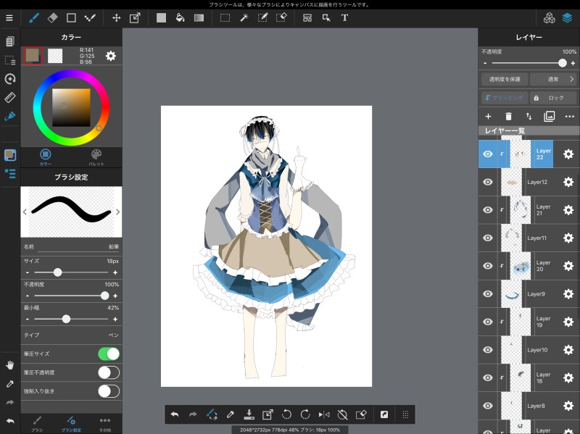Select the Transform tool in top toolbar
Screen dimensions: 580x434
[x=135, y=17]
